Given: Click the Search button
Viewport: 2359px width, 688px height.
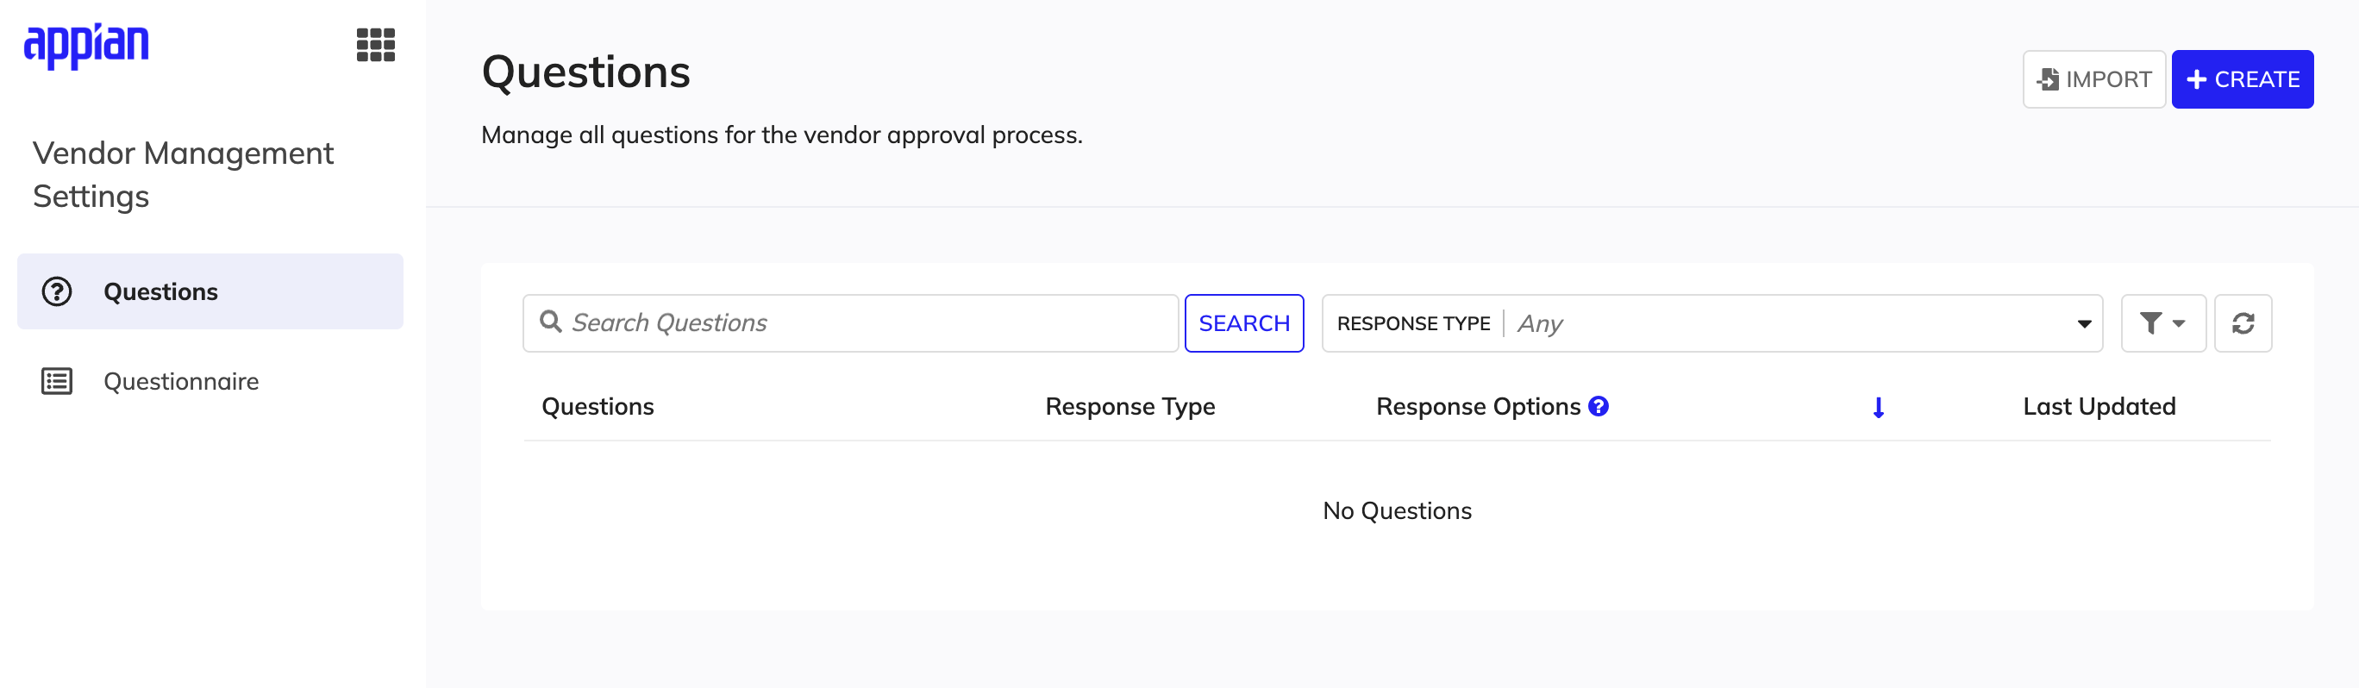Looking at the screenshot, I should coord(1243,323).
